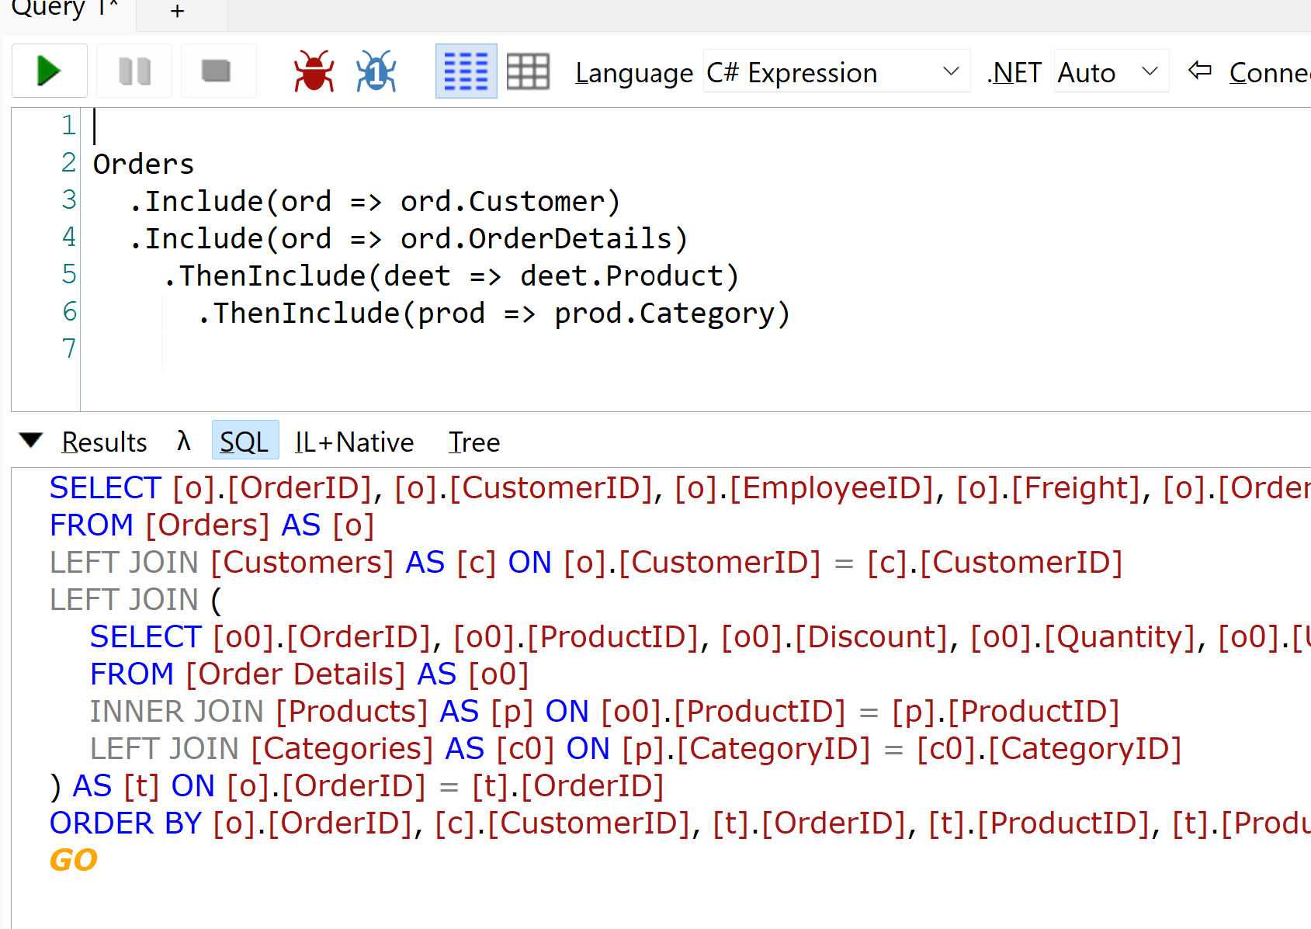Image resolution: width=1311 pixels, height=929 pixels.
Task: Click the Language label
Action: click(x=633, y=73)
